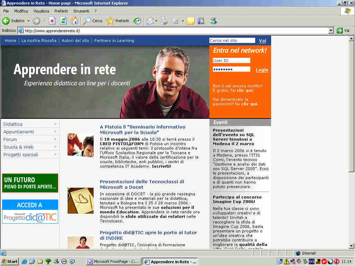Open the Visualizza menu

tap(41, 11)
